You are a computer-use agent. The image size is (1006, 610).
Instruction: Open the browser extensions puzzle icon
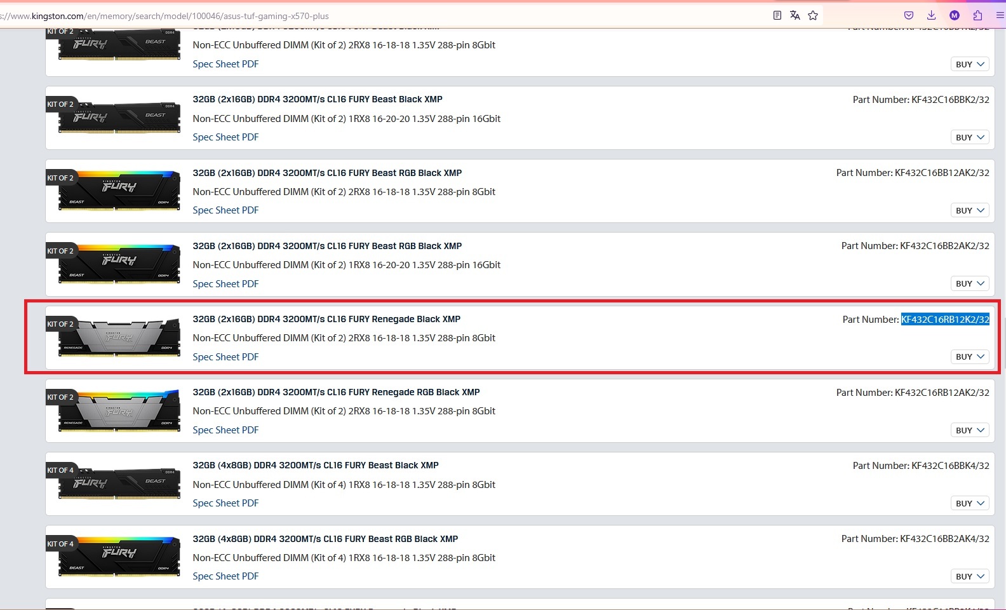(977, 15)
